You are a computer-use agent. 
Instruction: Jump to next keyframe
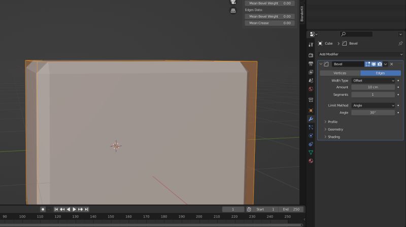pos(81,209)
